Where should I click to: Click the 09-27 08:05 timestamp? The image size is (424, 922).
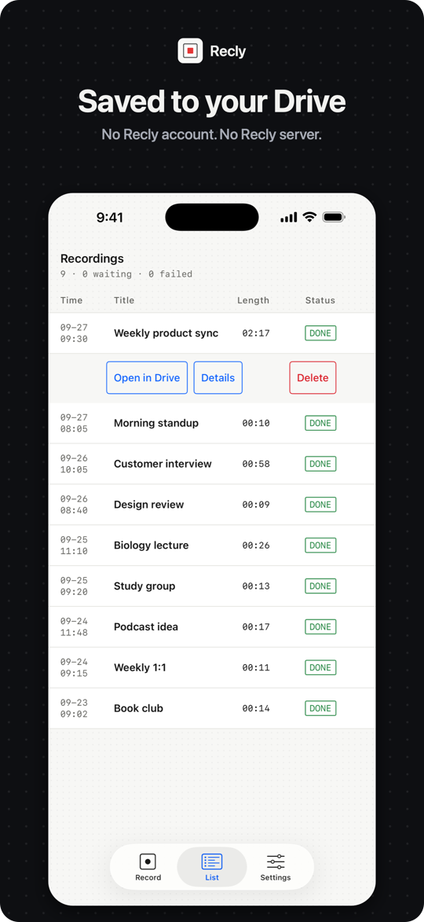coord(74,423)
